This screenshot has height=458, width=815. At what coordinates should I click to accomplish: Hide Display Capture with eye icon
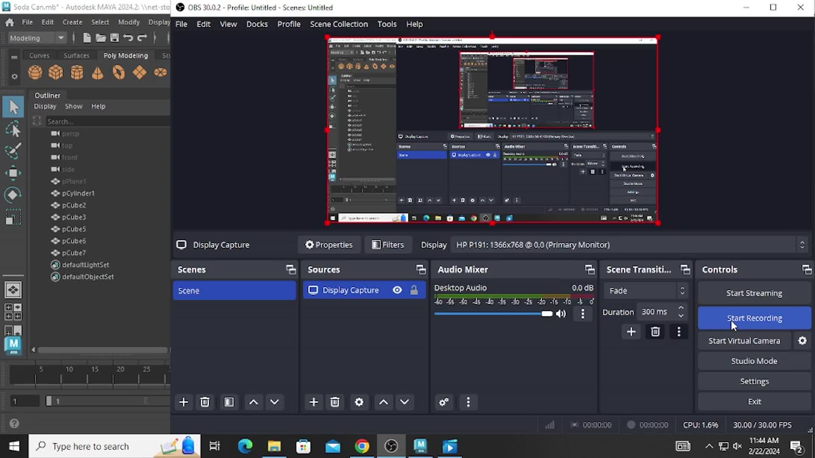(x=397, y=290)
